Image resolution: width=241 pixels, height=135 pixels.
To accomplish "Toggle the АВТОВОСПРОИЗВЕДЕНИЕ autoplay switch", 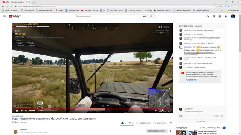I will point(224,127).
